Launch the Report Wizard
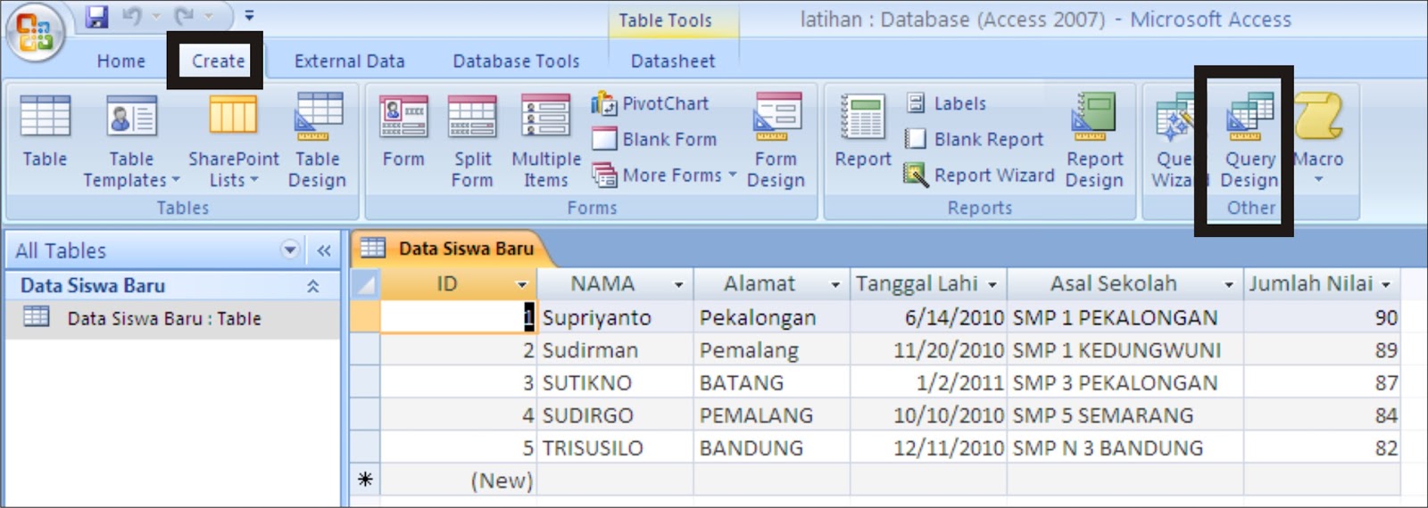The width and height of the screenshot is (1428, 508). (x=979, y=175)
